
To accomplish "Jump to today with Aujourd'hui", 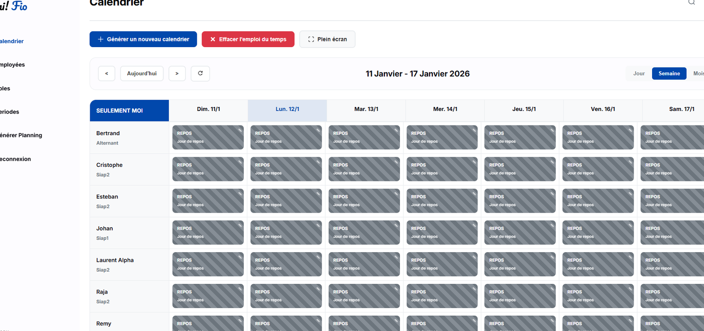I will 142,74.
